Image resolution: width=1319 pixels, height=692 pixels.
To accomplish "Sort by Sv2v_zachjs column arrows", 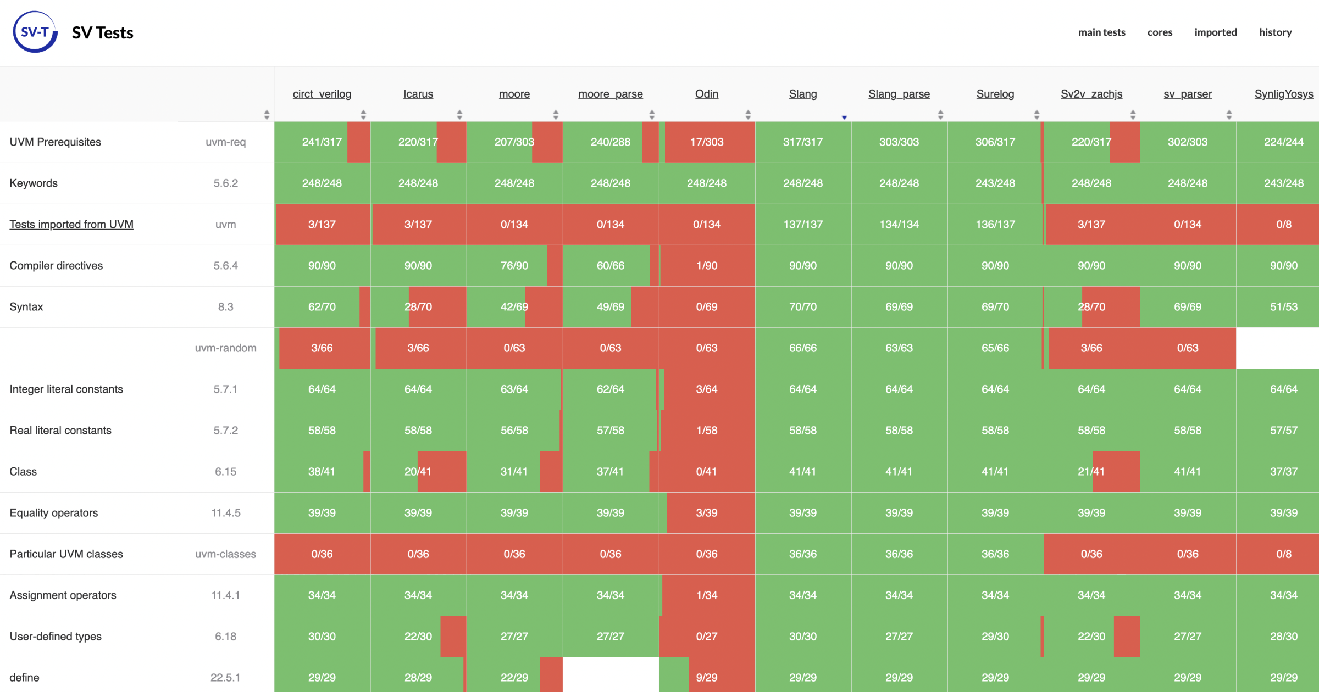I will point(1133,114).
